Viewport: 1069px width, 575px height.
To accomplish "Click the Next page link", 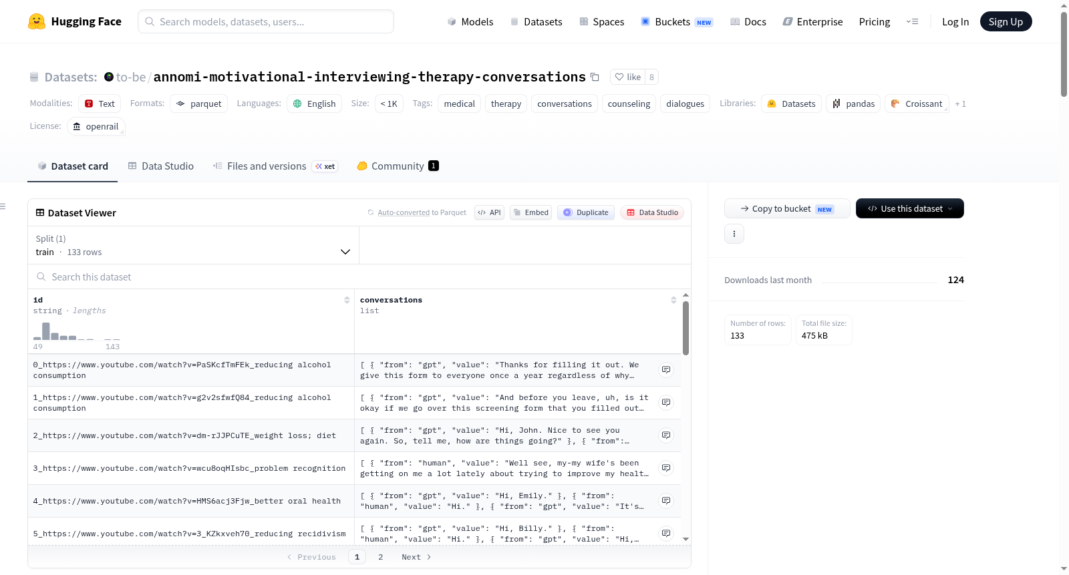I will (x=416, y=557).
